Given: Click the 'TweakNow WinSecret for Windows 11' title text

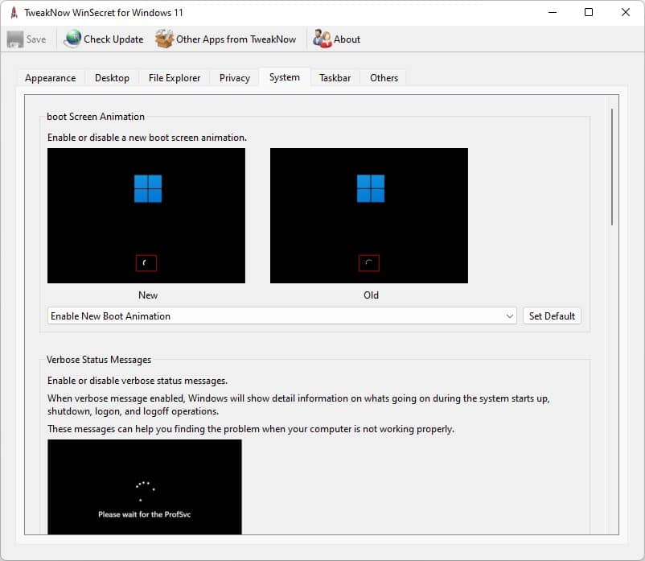Looking at the screenshot, I should (103, 13).
